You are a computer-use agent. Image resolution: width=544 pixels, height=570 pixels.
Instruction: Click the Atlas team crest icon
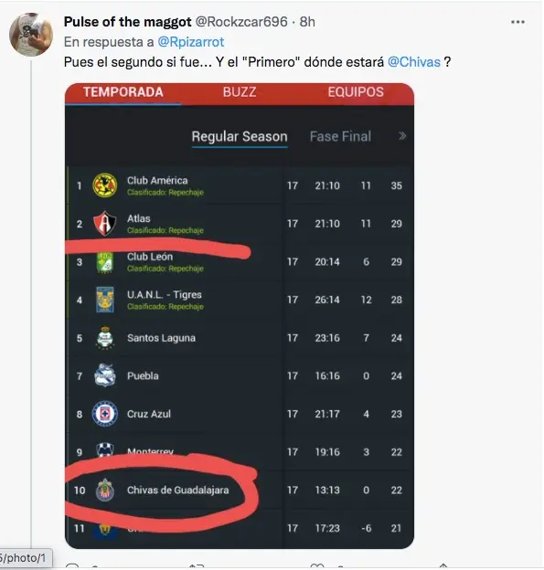105,223
